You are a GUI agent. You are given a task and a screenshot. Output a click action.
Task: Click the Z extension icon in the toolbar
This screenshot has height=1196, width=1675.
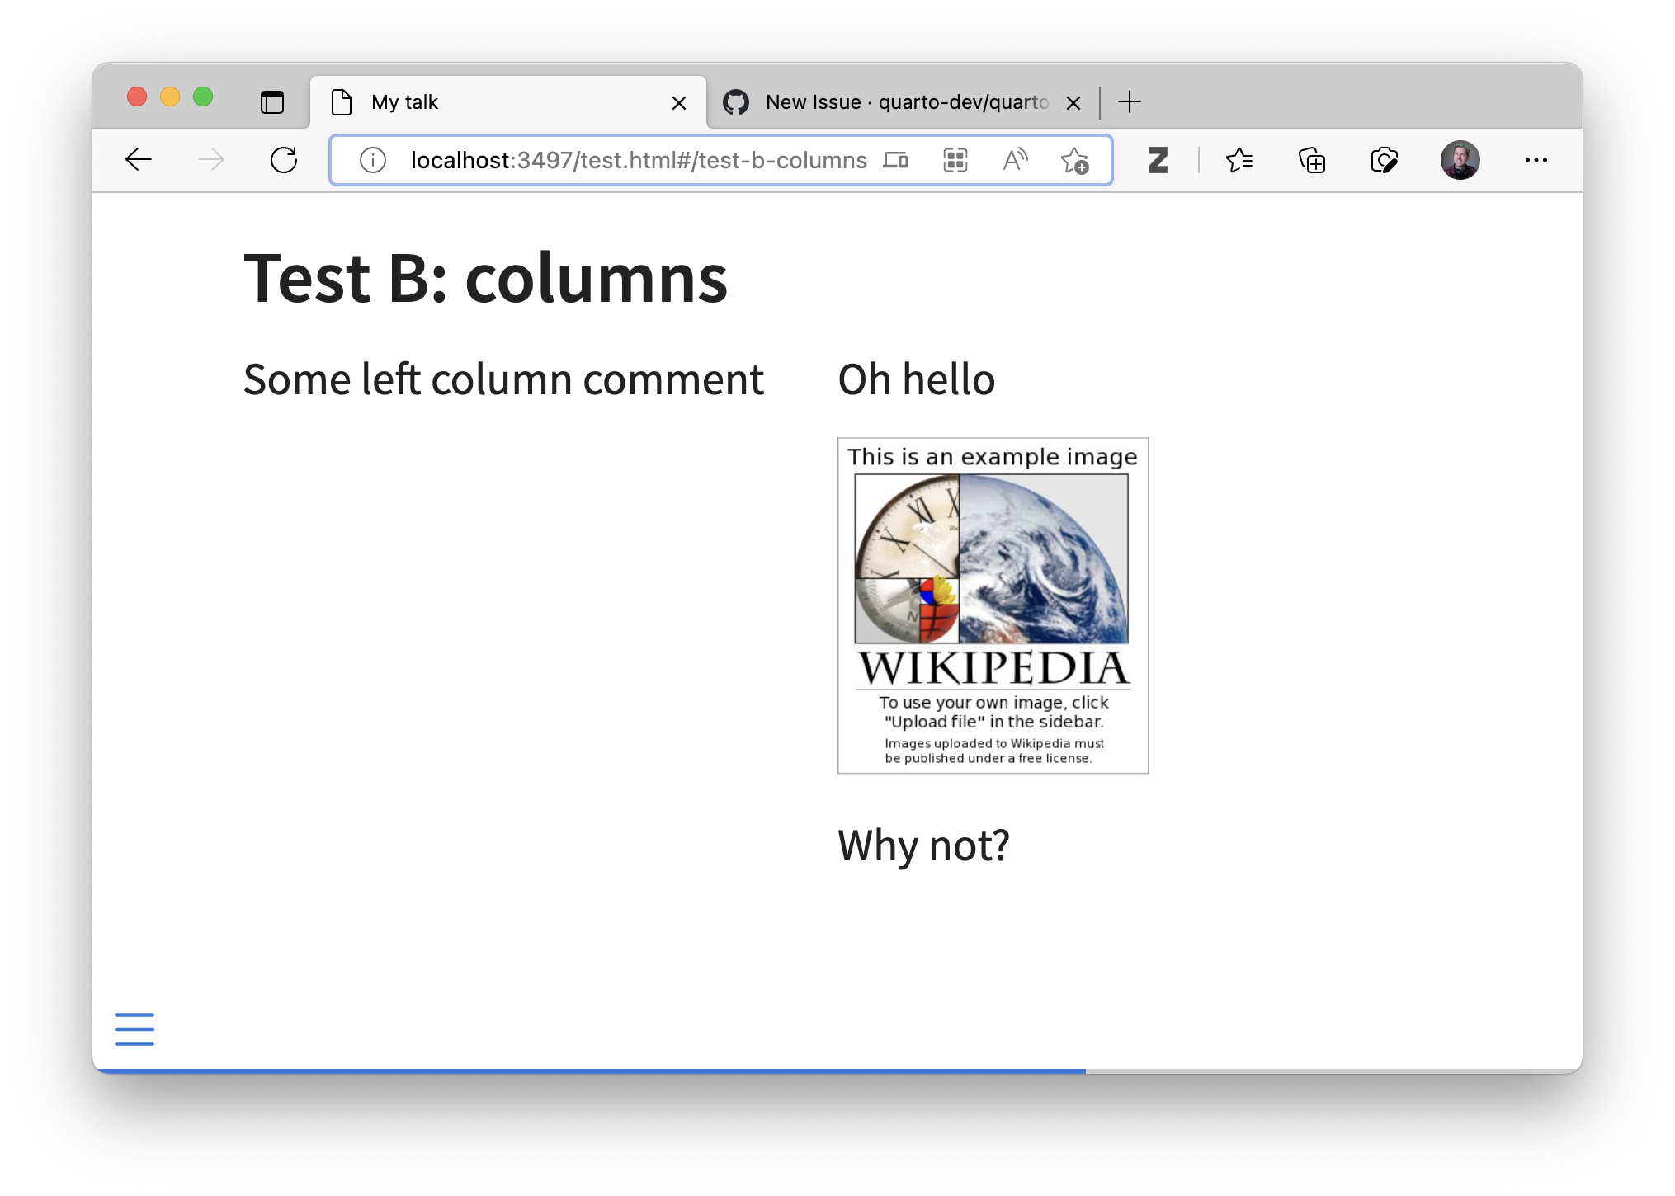[1158, 160]
